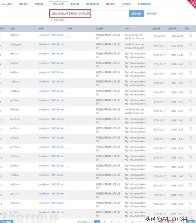Click refresh icon for da75j.cn row
The height and width of the screenshot is (223, 196).
tap(190, 54)
